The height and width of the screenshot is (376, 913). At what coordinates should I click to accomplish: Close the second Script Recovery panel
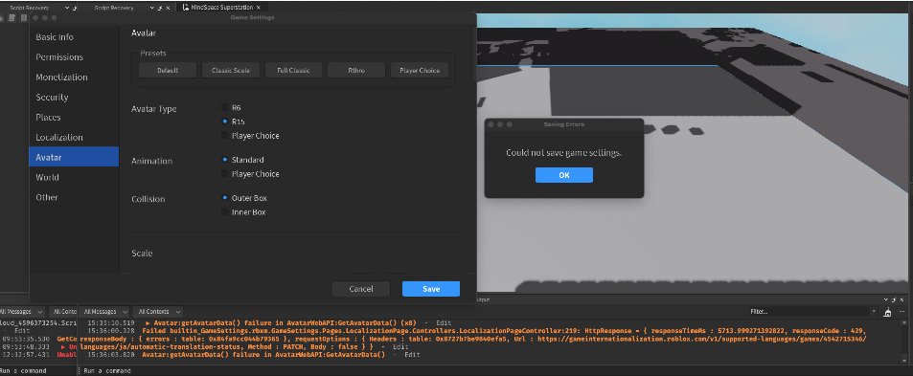pyautogui.click(x=168, y=9)
